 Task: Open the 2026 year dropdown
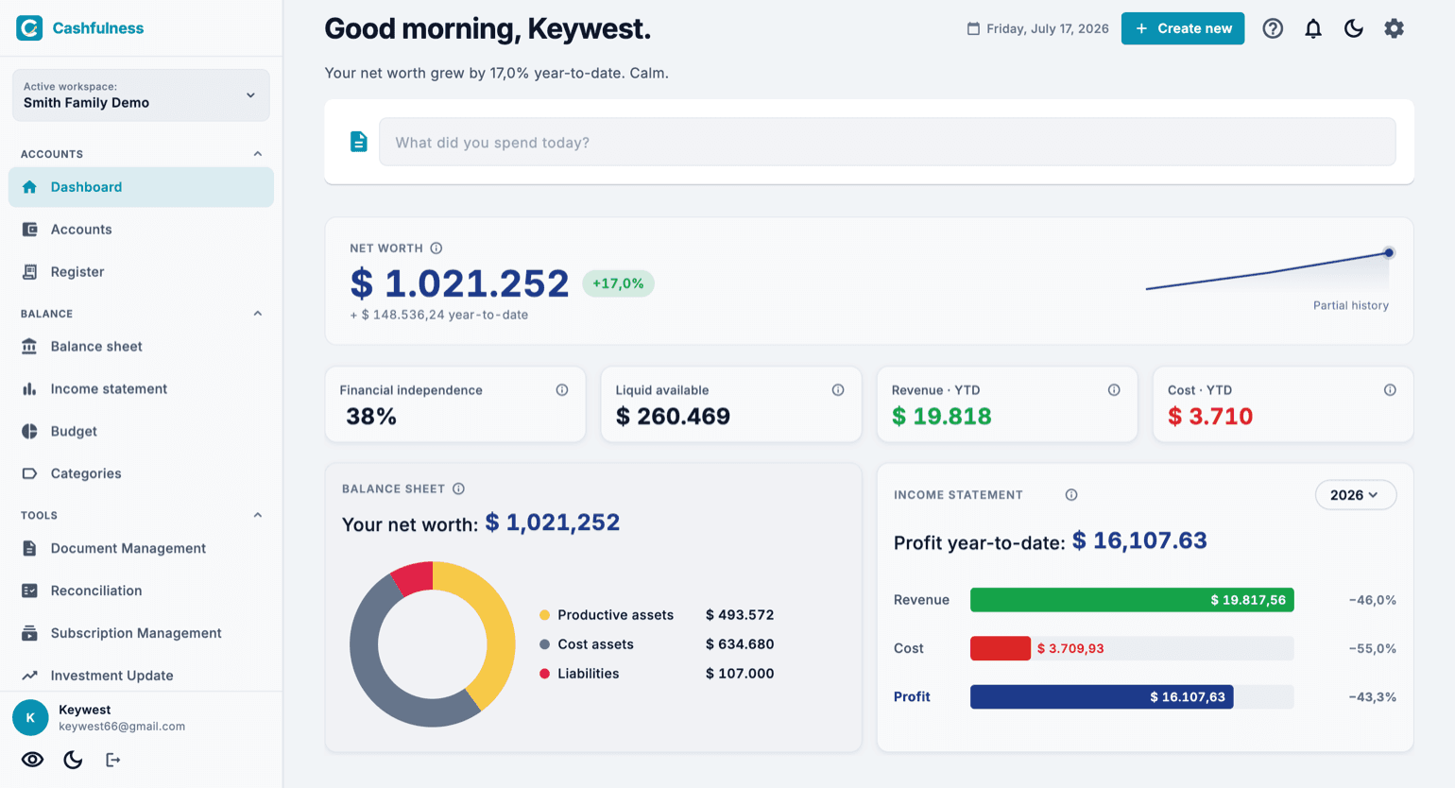1355,495
